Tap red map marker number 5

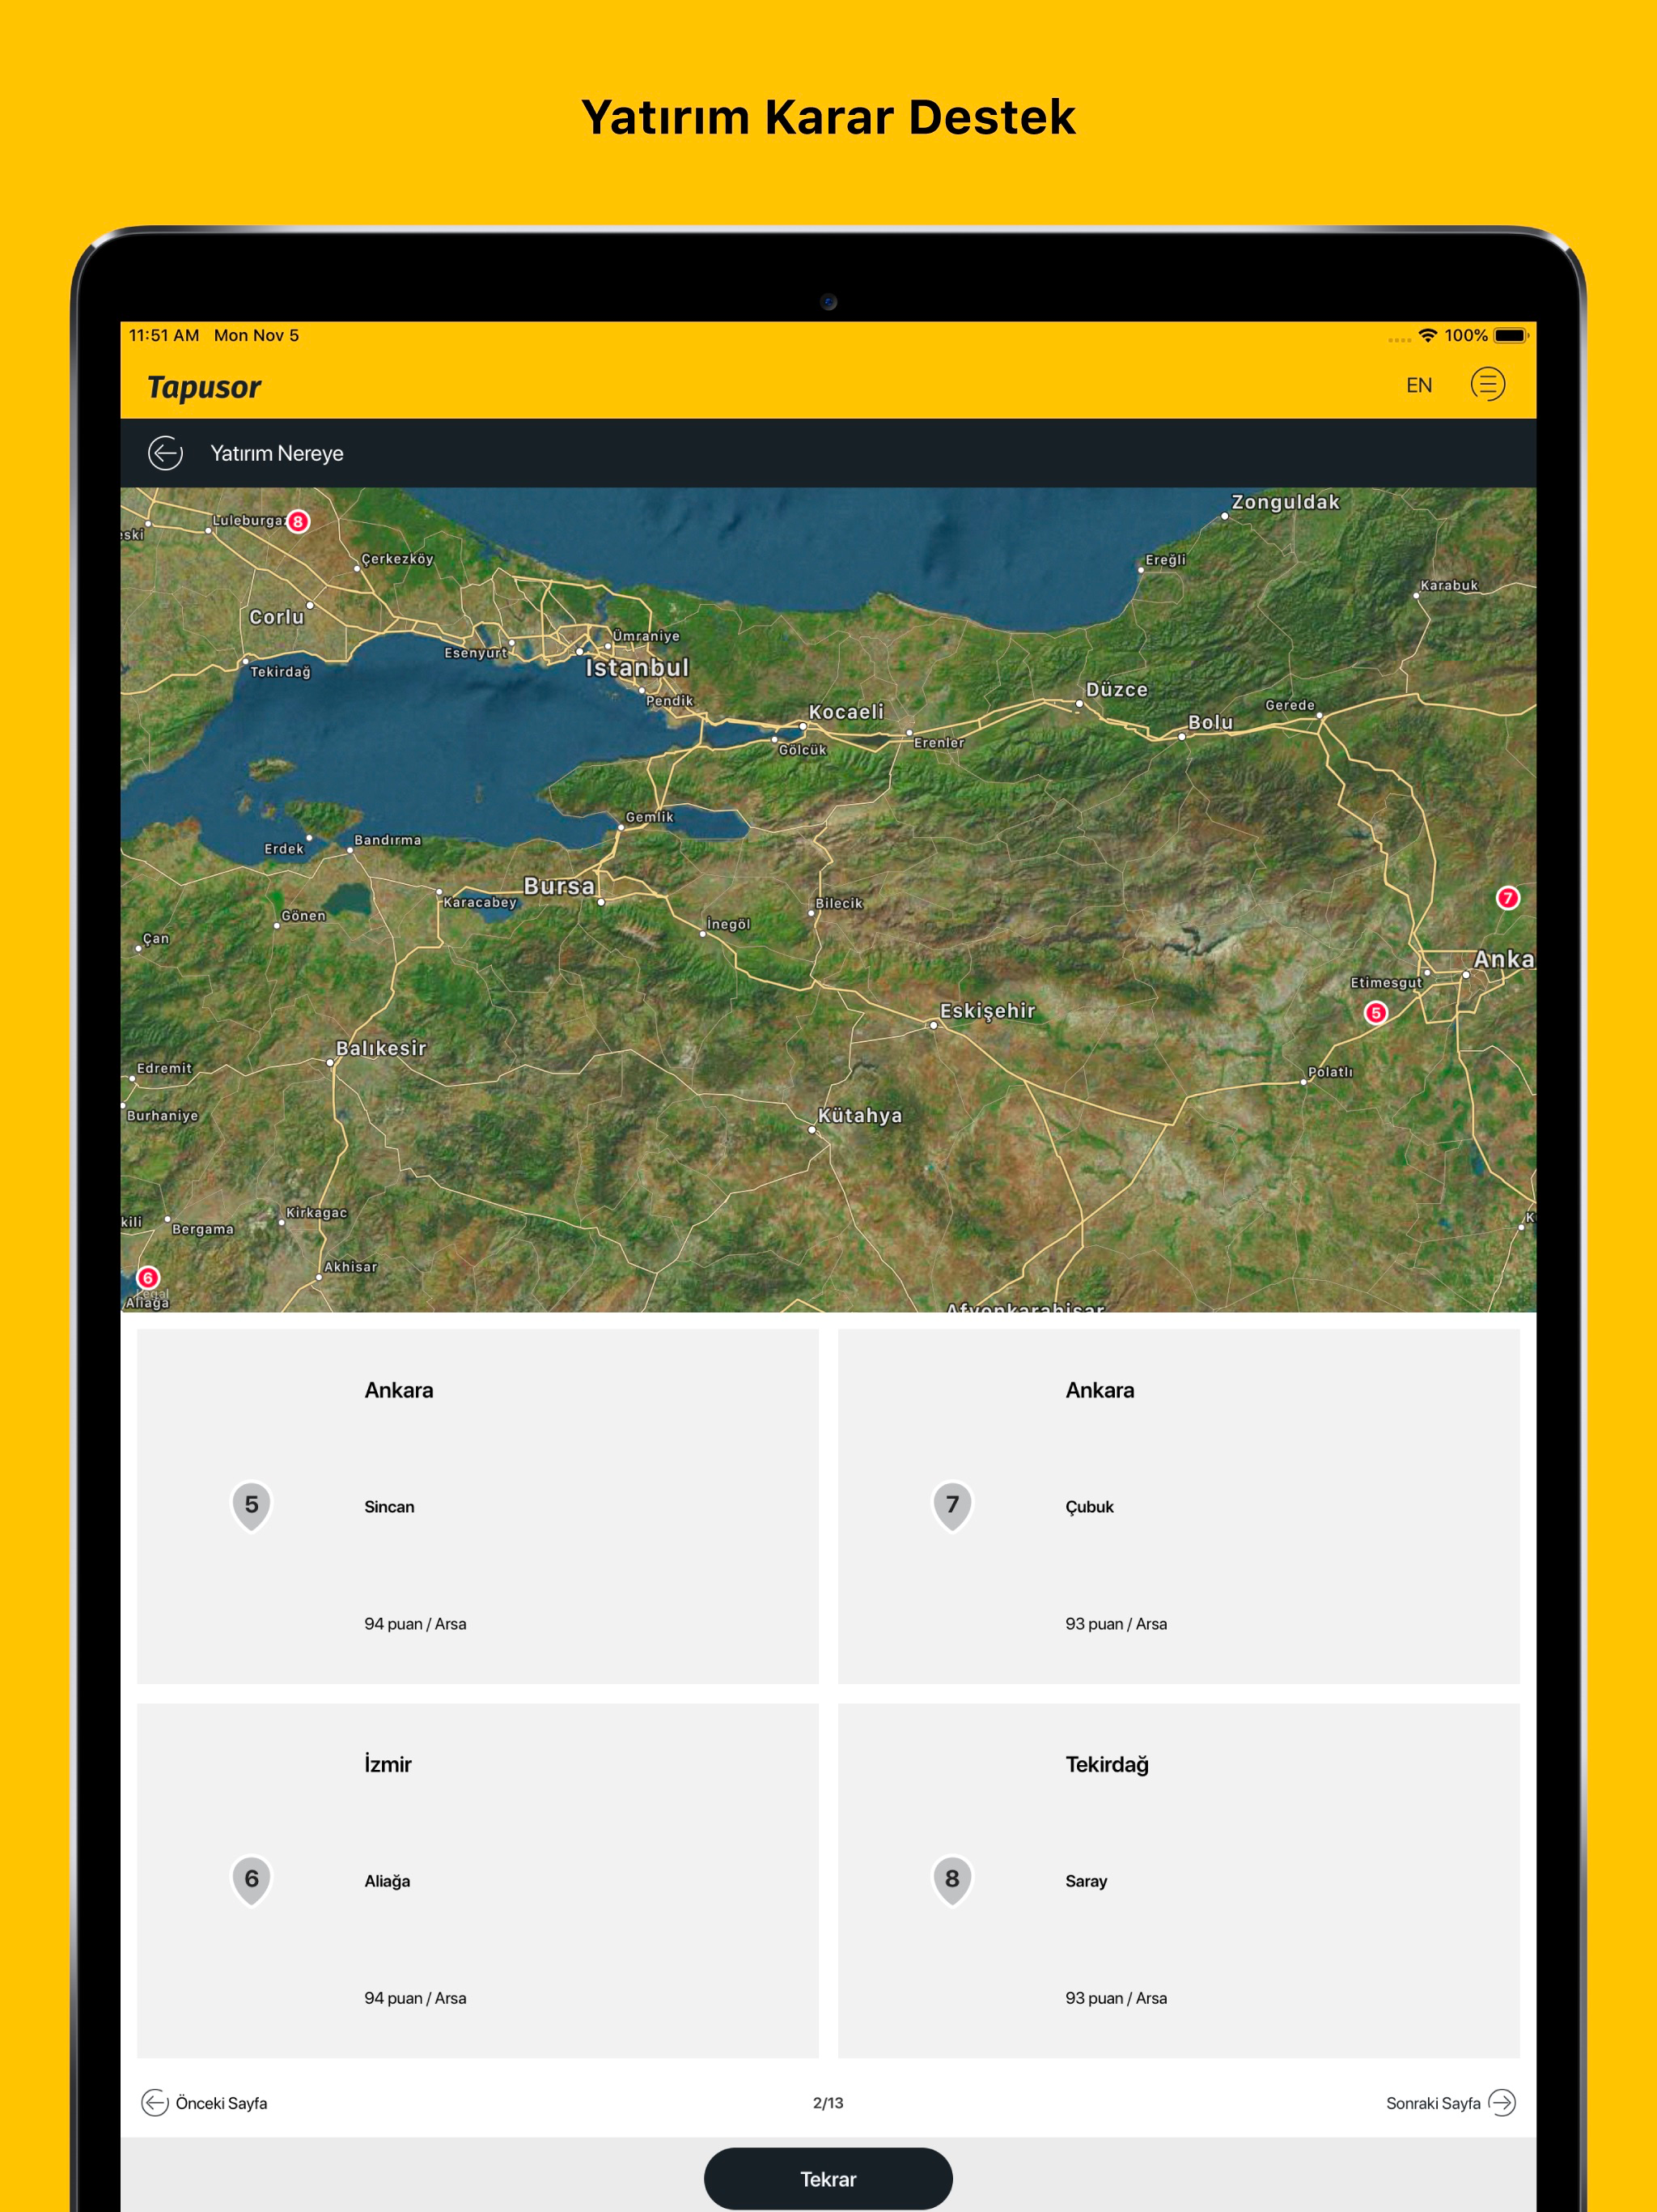[1375, 1012]
